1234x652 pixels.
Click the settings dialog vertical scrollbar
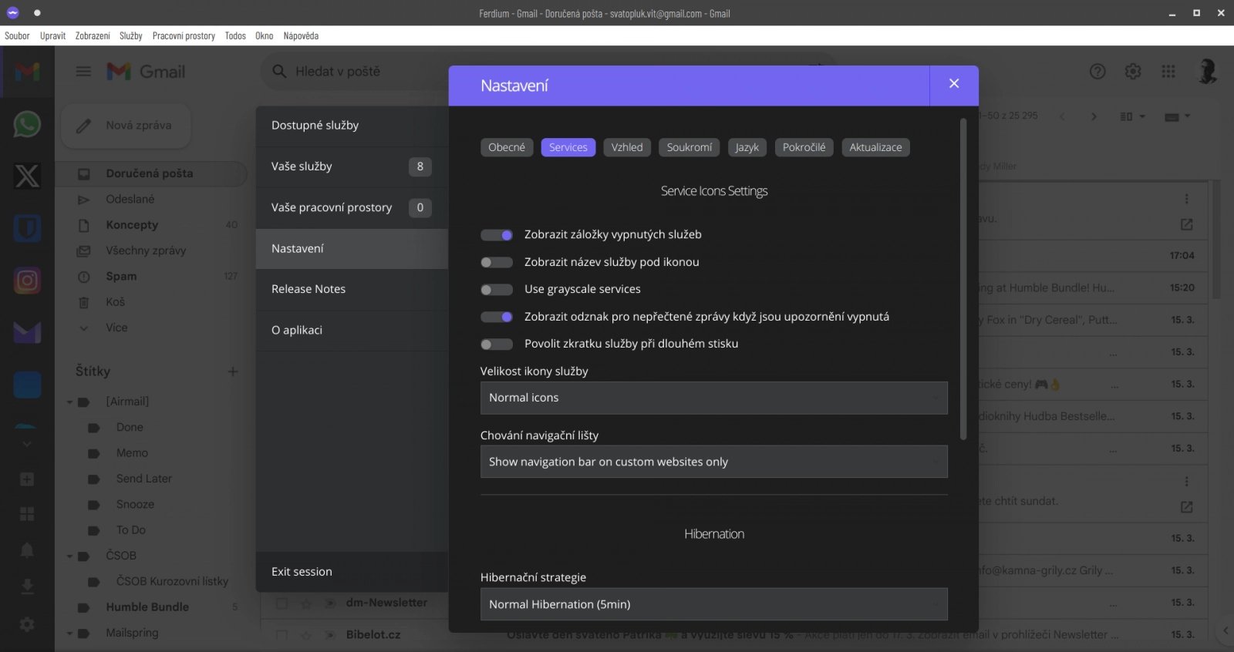[963, 277]
